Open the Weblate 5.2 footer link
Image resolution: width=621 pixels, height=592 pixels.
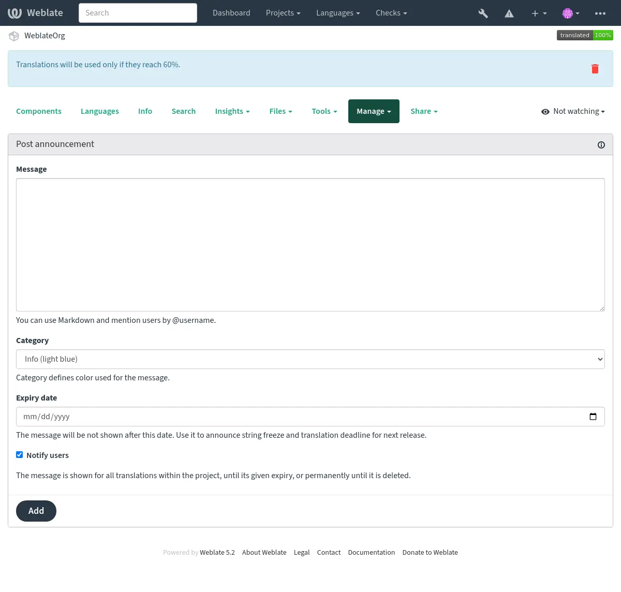[x=217, y=553]
